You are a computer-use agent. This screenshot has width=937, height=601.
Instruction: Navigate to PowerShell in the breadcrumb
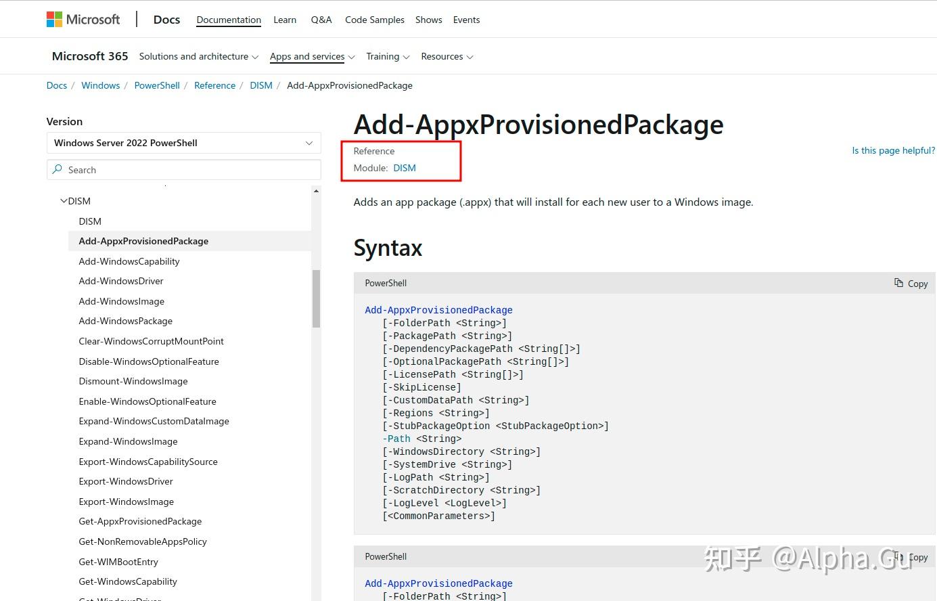(157, 85)
